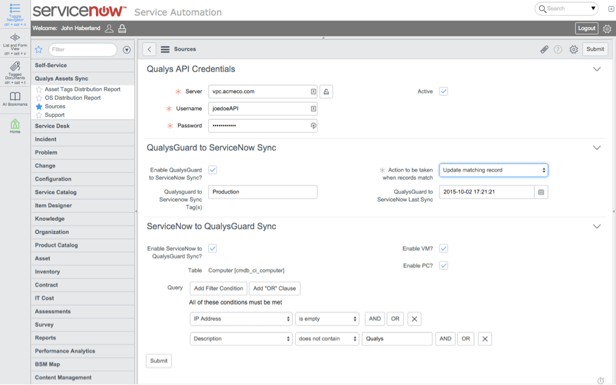Click the List and Form View icon
616x385 pixels.
pyautogui.click(x=15, y=38)
